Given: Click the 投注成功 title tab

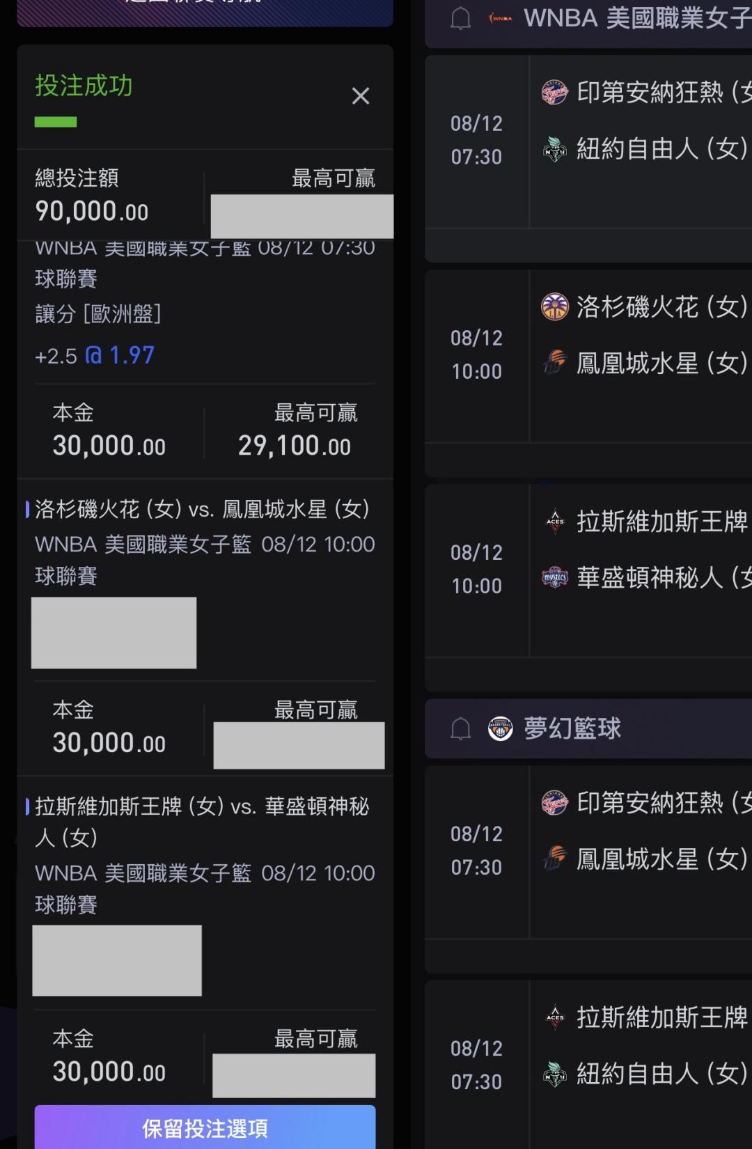Looking at the screenshot, I should click(84, 86).
